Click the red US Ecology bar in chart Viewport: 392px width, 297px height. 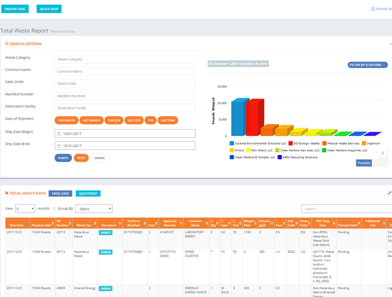point(252,118)
